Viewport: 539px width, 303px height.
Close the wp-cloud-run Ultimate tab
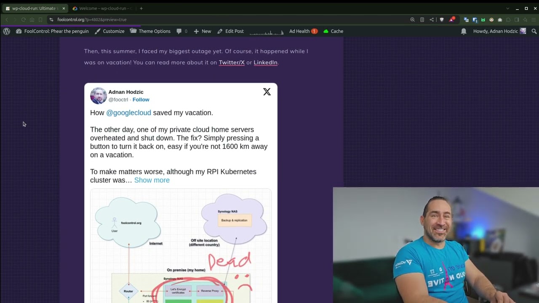(64, 8)
